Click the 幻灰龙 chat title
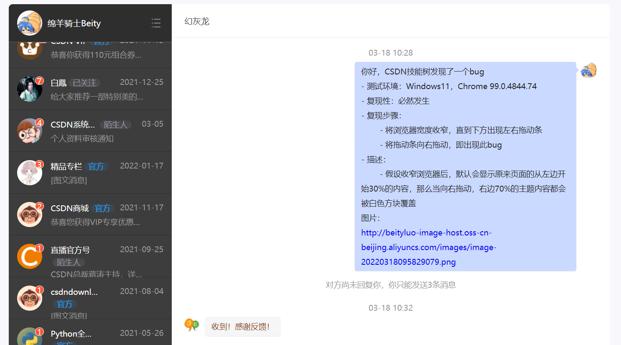Screen dimensions: 621x345 pyautogui.click(x=197, y=21)
